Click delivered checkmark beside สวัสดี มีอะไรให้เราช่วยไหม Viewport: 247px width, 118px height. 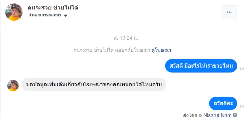[242, 69]
